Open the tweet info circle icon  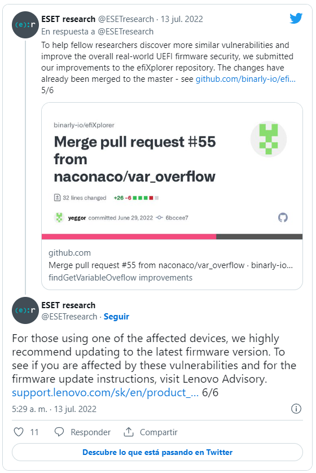(x=296, y=409)
